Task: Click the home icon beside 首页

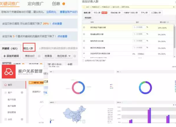Action: pyautogui.click(x=5, y=85)
